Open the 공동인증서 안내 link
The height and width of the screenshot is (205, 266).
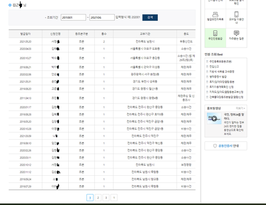coord(228,146)
